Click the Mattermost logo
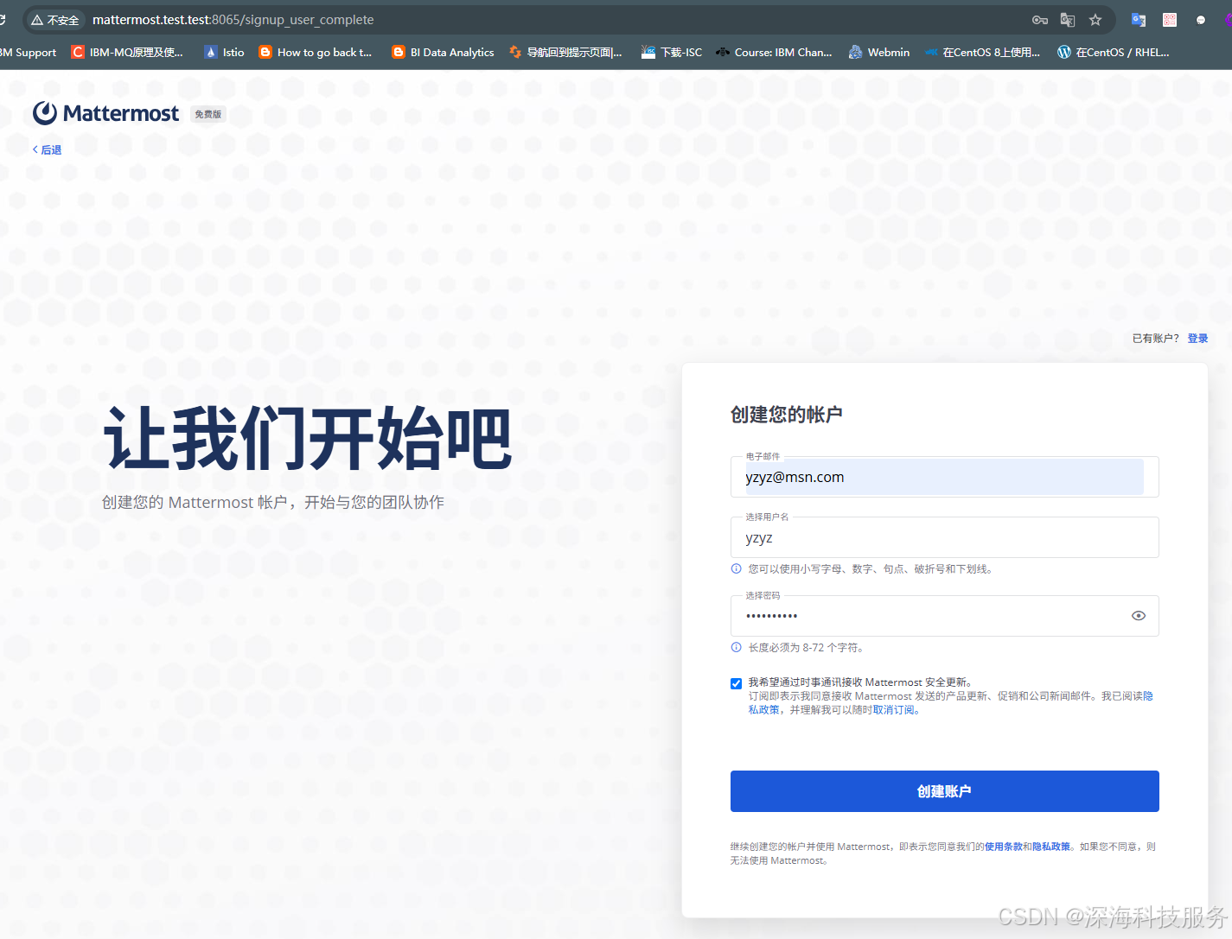The image size is (1232, 939). coord(105,113)
